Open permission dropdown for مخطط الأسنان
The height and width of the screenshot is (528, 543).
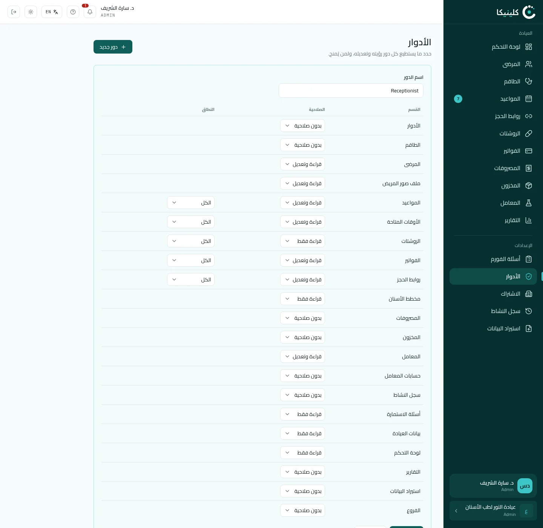302,299
